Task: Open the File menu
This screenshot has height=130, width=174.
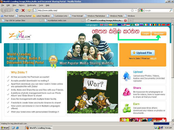Action: [3, 5]
